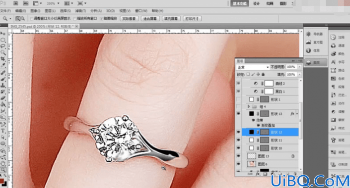This screenshot has width=350, height=188.
Task: Hide the 形状 10 layer
Action: pyautogui.click(x=239, y=148)
